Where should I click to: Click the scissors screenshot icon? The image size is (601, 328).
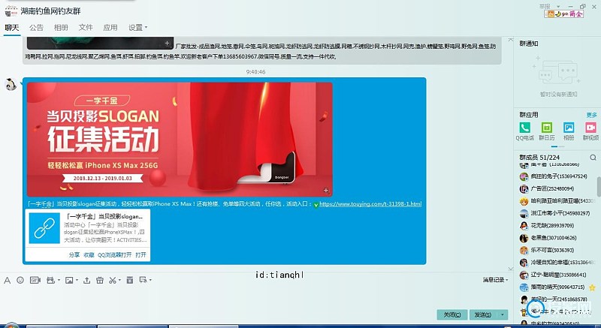point(112,280)
